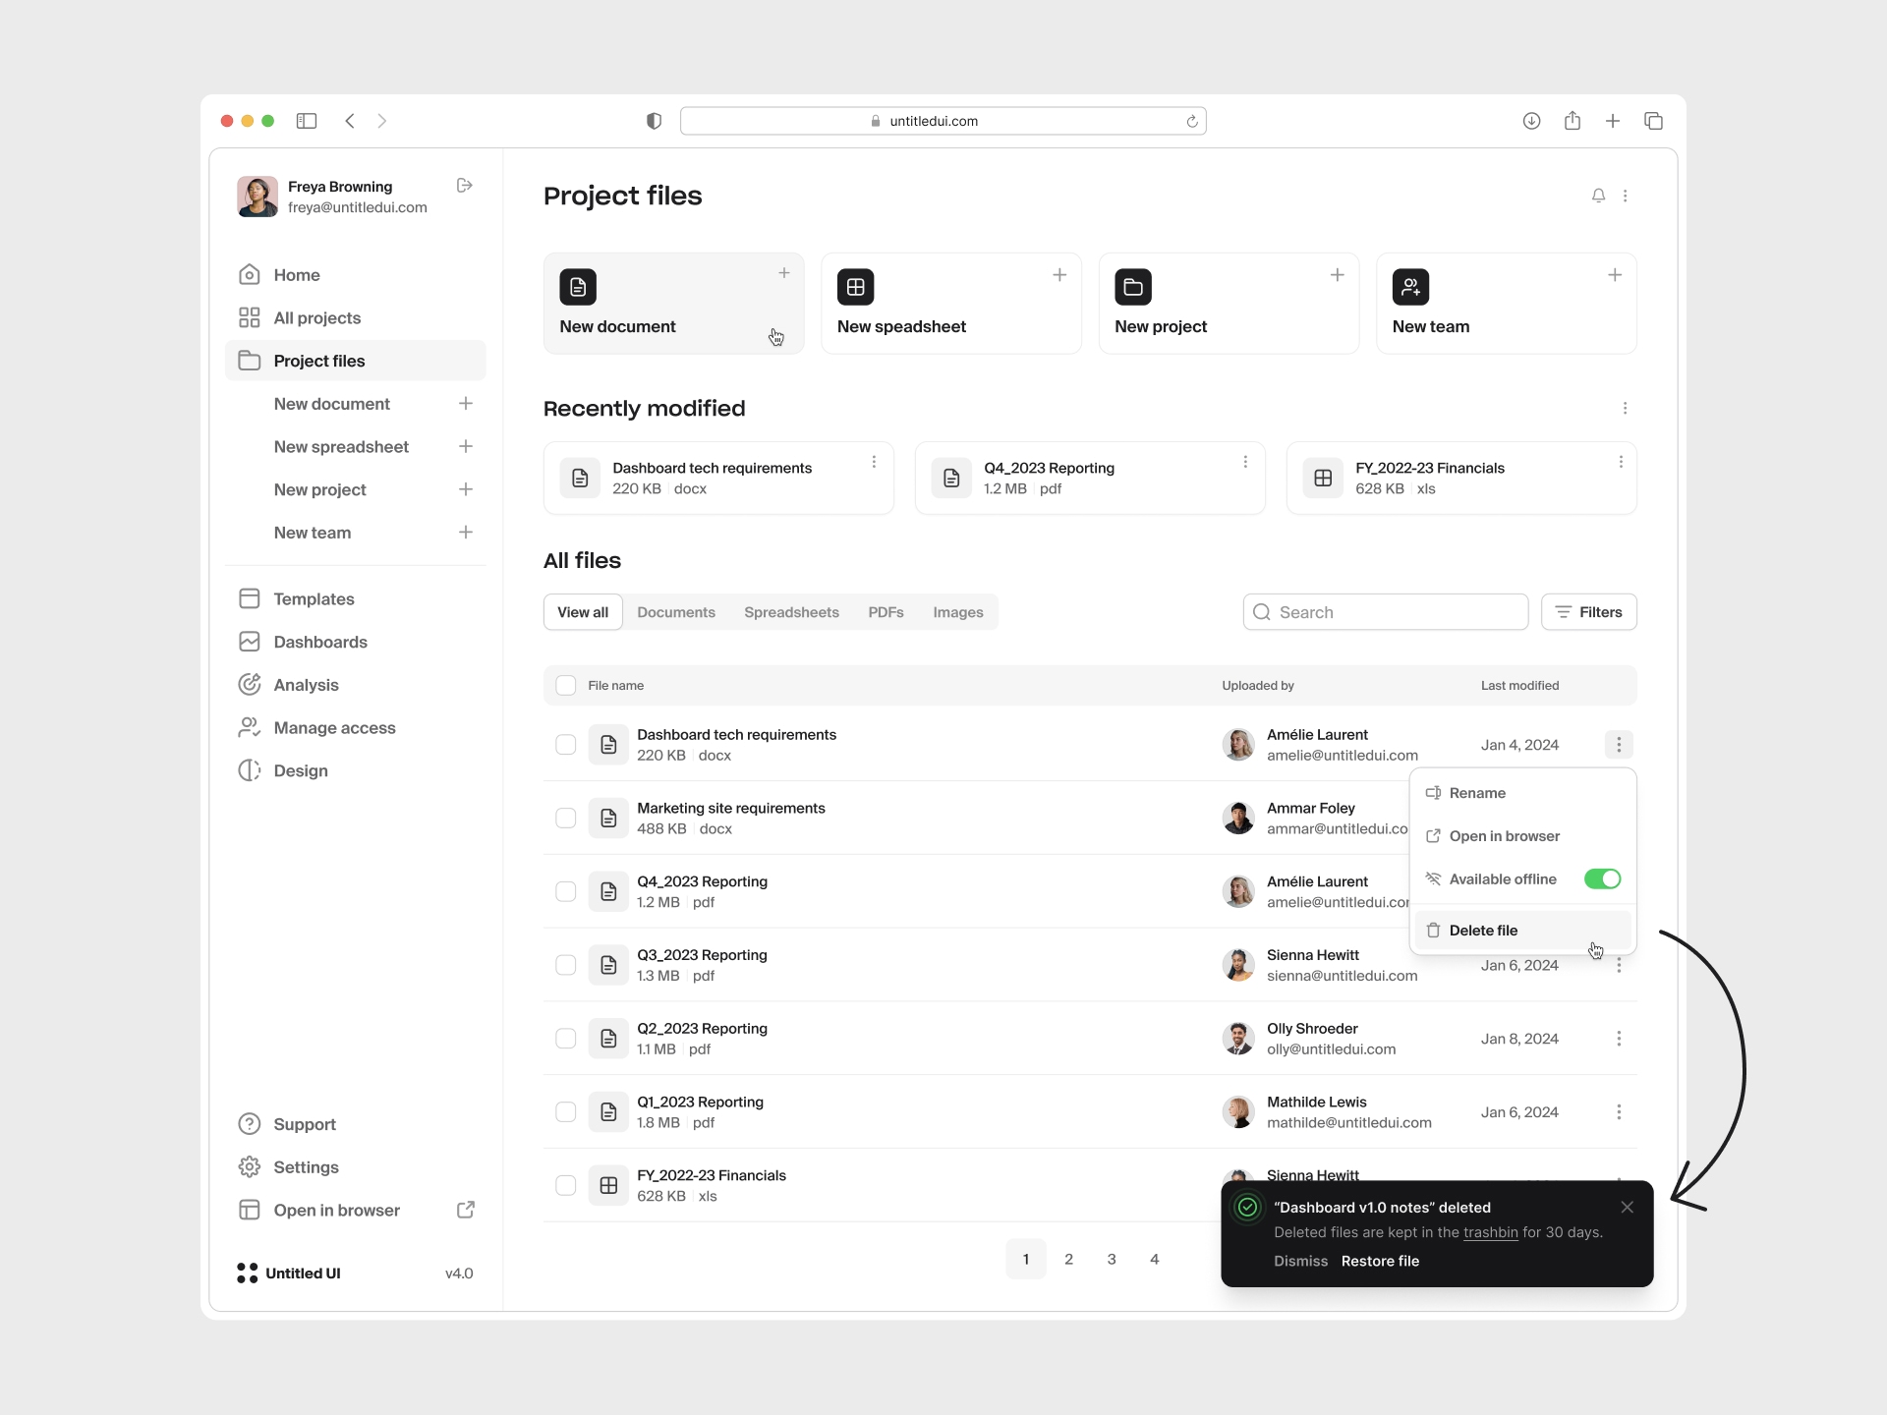Select all files with header checkbox
Image resolution: width=1887 pixels, height=1415 pixels.
tap(566, 685)
